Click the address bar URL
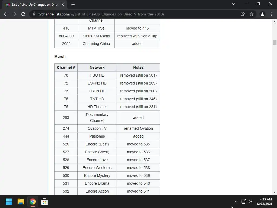The width and height of the screenshot is (277, 208). click(101, 14)
